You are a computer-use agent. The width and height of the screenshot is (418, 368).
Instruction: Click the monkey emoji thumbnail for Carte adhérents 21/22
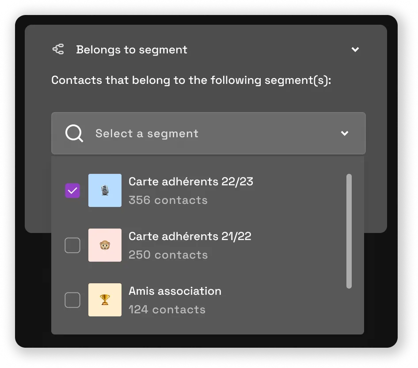click(x=105, y=245)
